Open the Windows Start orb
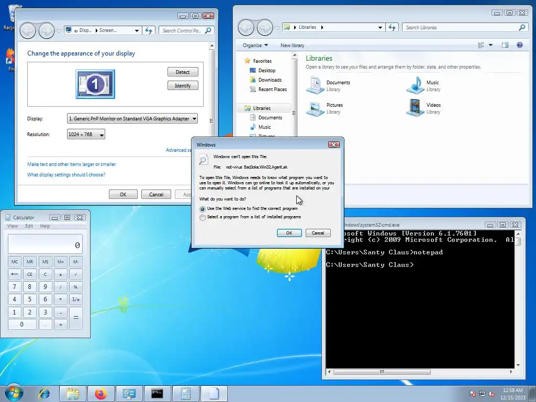 pos(14,393)
